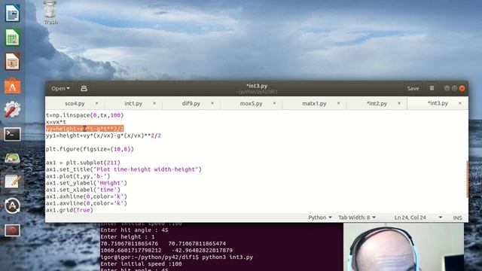This screenshot has width=482, height=271.
Task: Close the sco4.py tab
Action: (96, 104)
